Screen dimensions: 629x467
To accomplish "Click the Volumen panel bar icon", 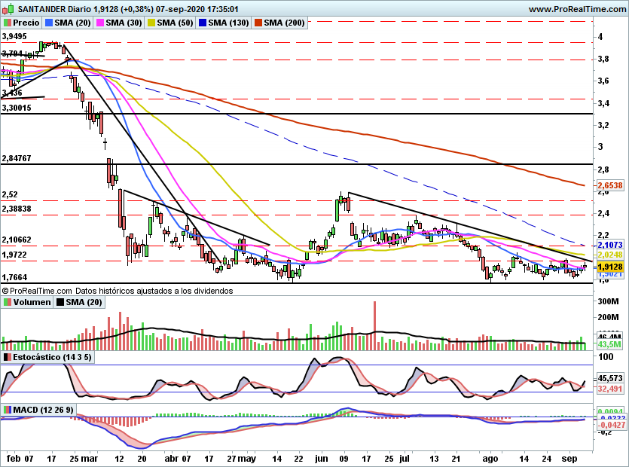I will pyautogui.click(x=8, y=302).
